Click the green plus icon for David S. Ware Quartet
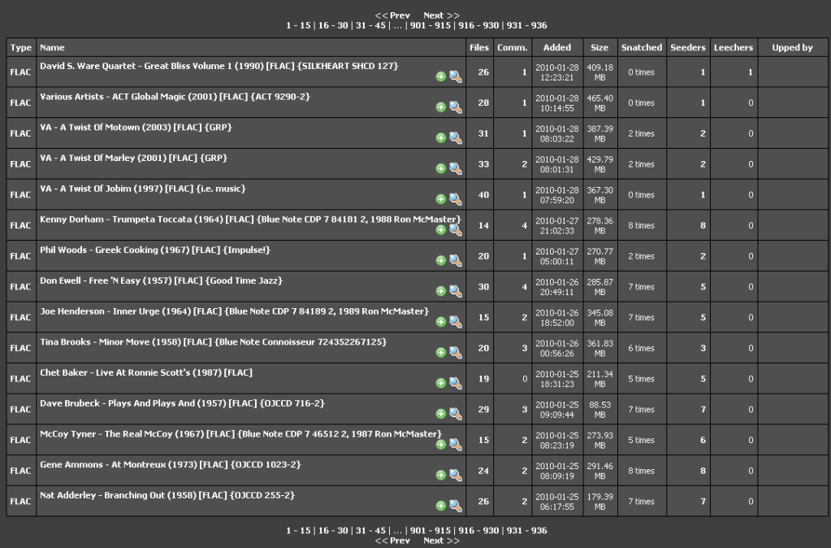 point(440,77)
